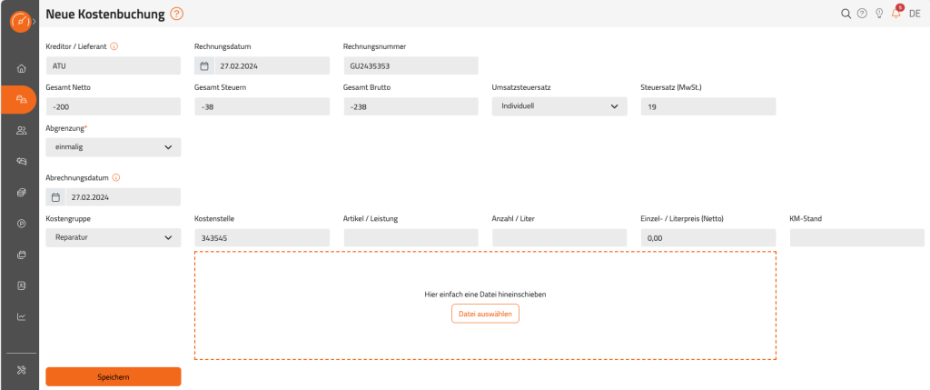Click the Rechnungsnummer input field
Image resolution: width=930 pixels, height=390 pixels.
411,65
